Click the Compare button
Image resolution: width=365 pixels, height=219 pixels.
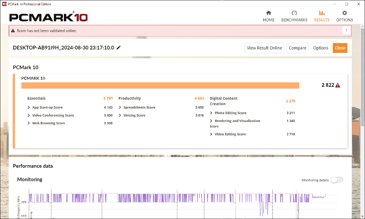[297, 48]
